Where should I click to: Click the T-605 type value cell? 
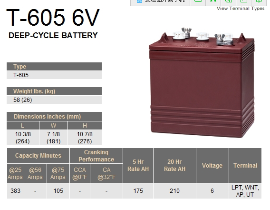click(54, 75)
